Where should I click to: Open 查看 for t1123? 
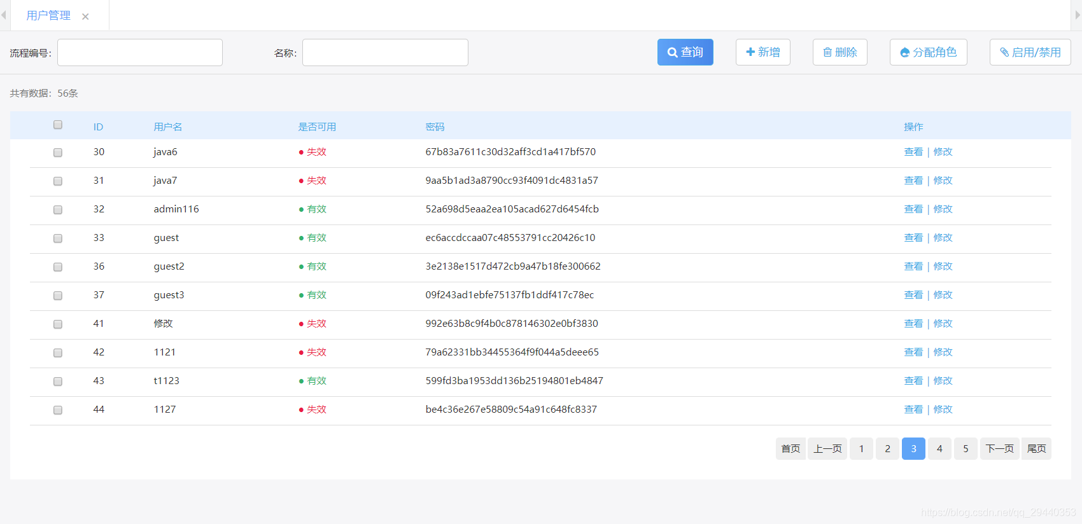(913, 381)
